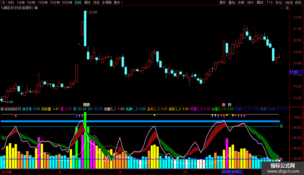Click the 怪异: 0.00 value
This screenshot has height=175, width=304.
point(268,109)
